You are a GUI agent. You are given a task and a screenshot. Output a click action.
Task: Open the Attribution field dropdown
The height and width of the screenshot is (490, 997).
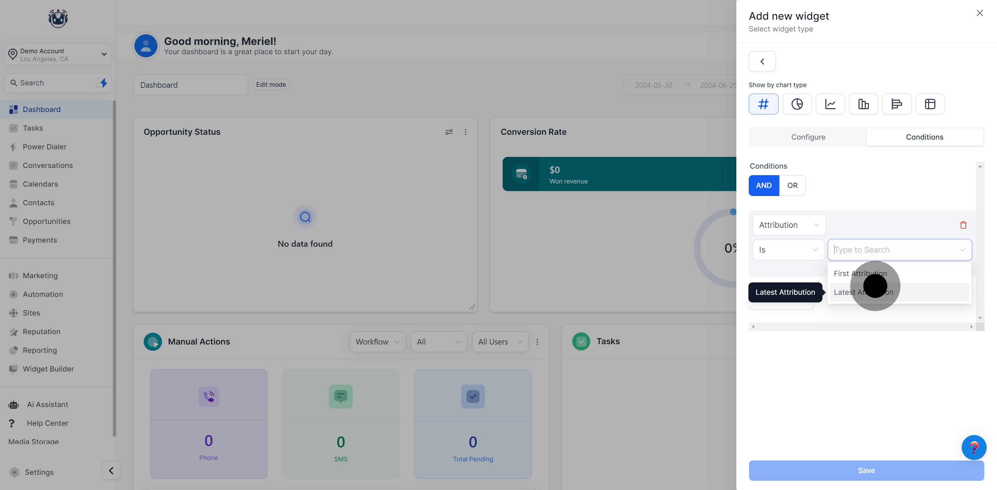[x=789, y=225]
